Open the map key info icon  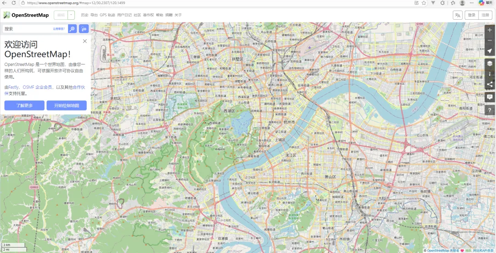pyautogui.click(x=490, y=74)
